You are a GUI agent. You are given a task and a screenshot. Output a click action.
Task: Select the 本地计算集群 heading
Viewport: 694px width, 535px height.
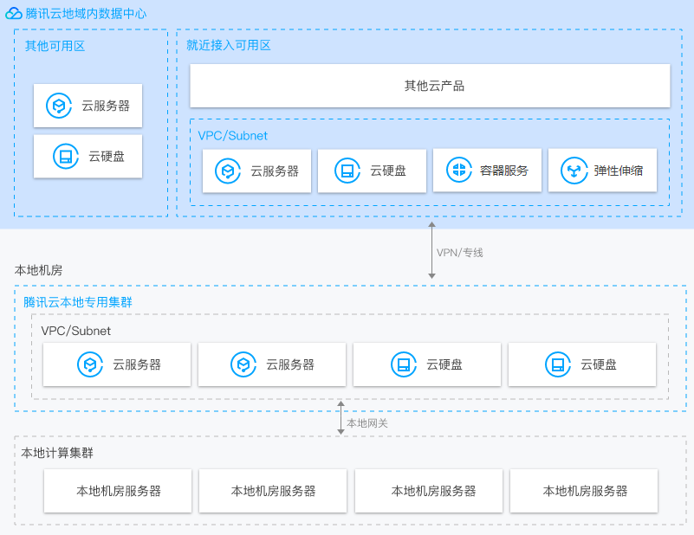[57, 453]
